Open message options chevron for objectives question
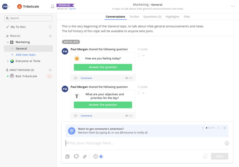 click(x=143, y=93)
